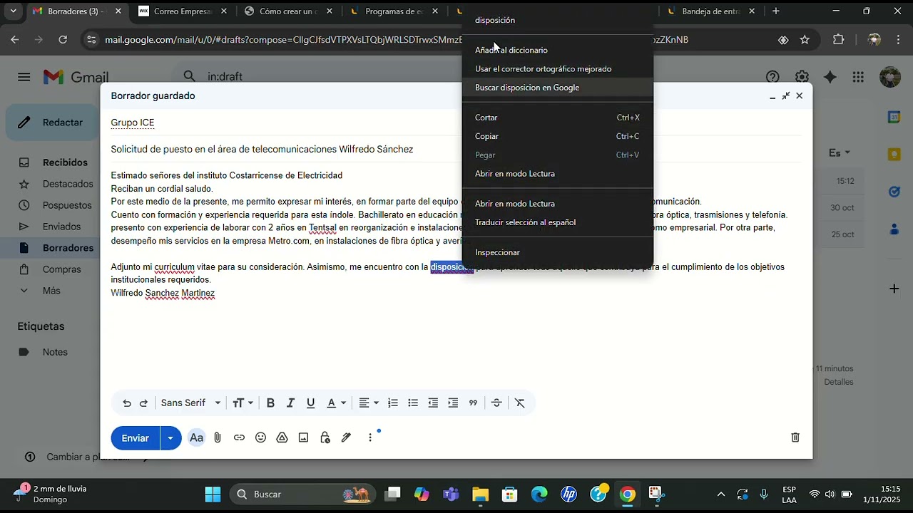Viewport: 913px width, 513px height.
Task: Minimize the compose window
Action: point(772,96)
